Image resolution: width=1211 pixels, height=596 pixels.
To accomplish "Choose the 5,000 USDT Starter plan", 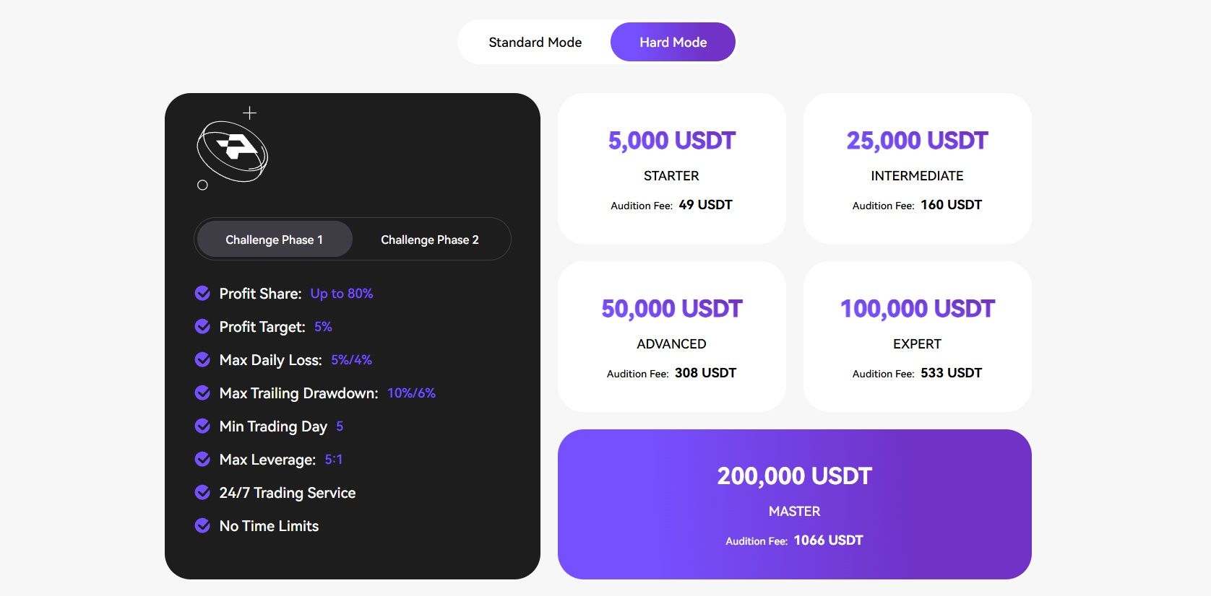I will pyautogui.click(x=671, y=168).
